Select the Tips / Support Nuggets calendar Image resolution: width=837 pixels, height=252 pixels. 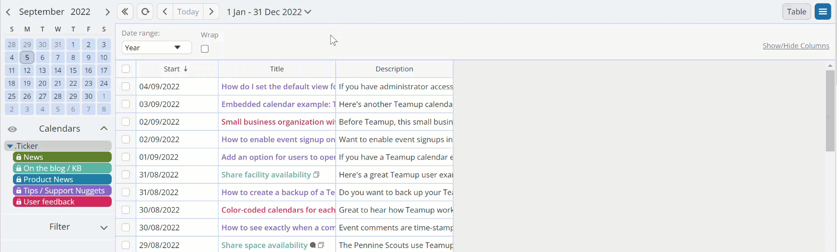62,191
